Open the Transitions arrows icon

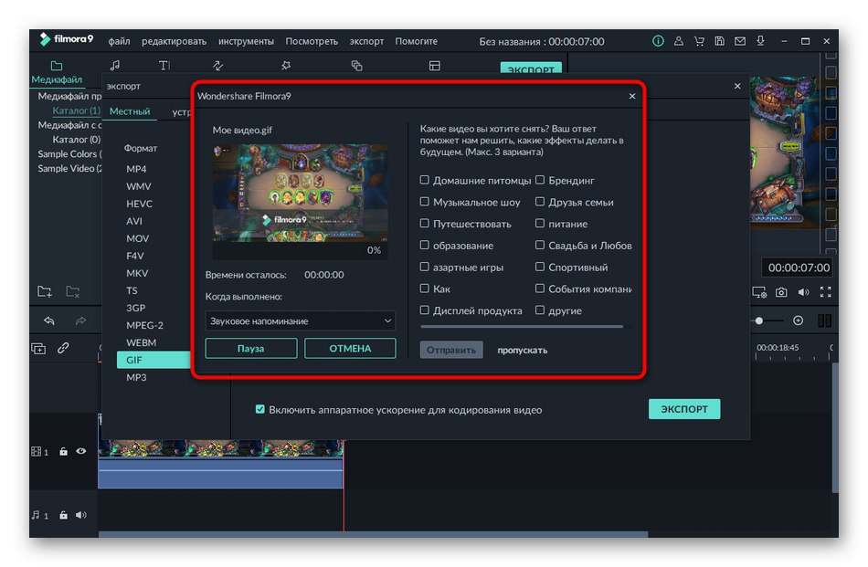(x=218, y=65)
